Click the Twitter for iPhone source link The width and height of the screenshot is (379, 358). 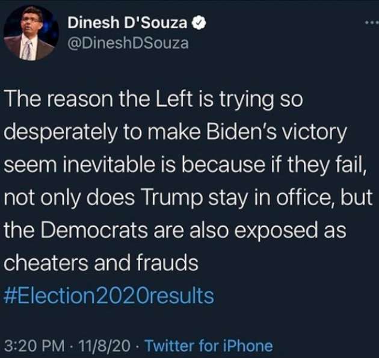click(x=209, y=345)
